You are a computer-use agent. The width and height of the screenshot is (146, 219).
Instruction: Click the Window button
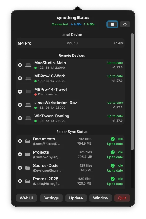[101, 198]
